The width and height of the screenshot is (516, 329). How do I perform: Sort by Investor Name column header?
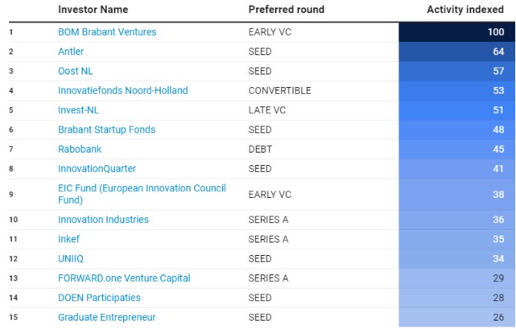click(x=93, y=10)
